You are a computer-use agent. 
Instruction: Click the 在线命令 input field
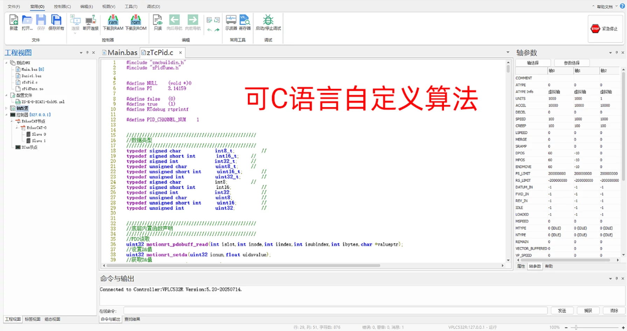335,311
